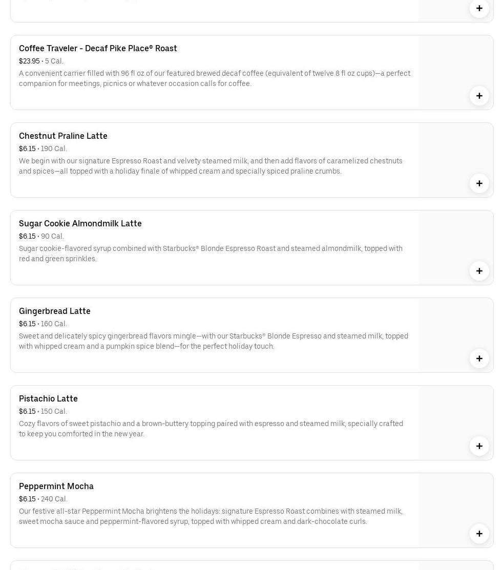The image size is (504, 570).
Task: Click Pistachio Latte description text
Action: 211,429
